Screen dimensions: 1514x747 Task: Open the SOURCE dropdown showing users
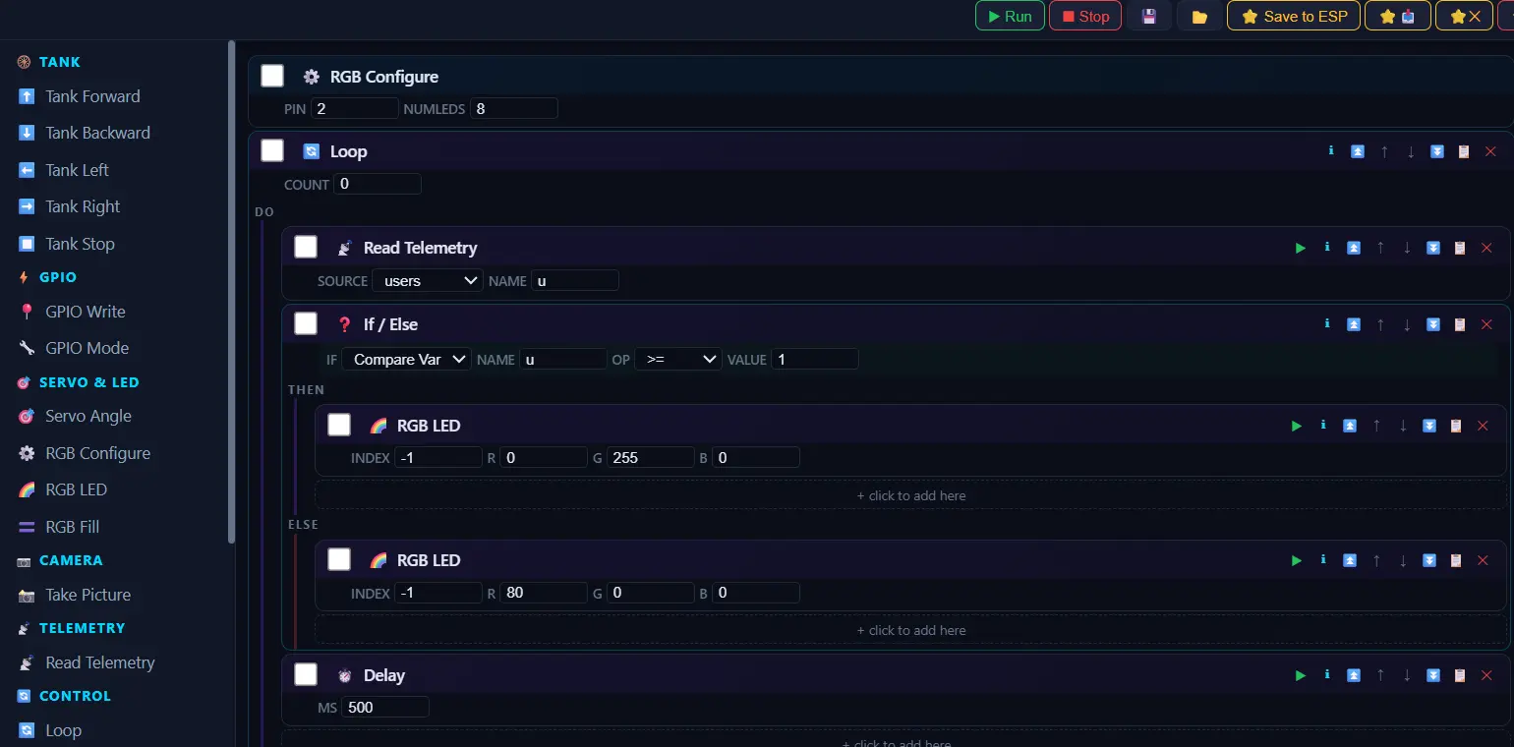(428, 280)
